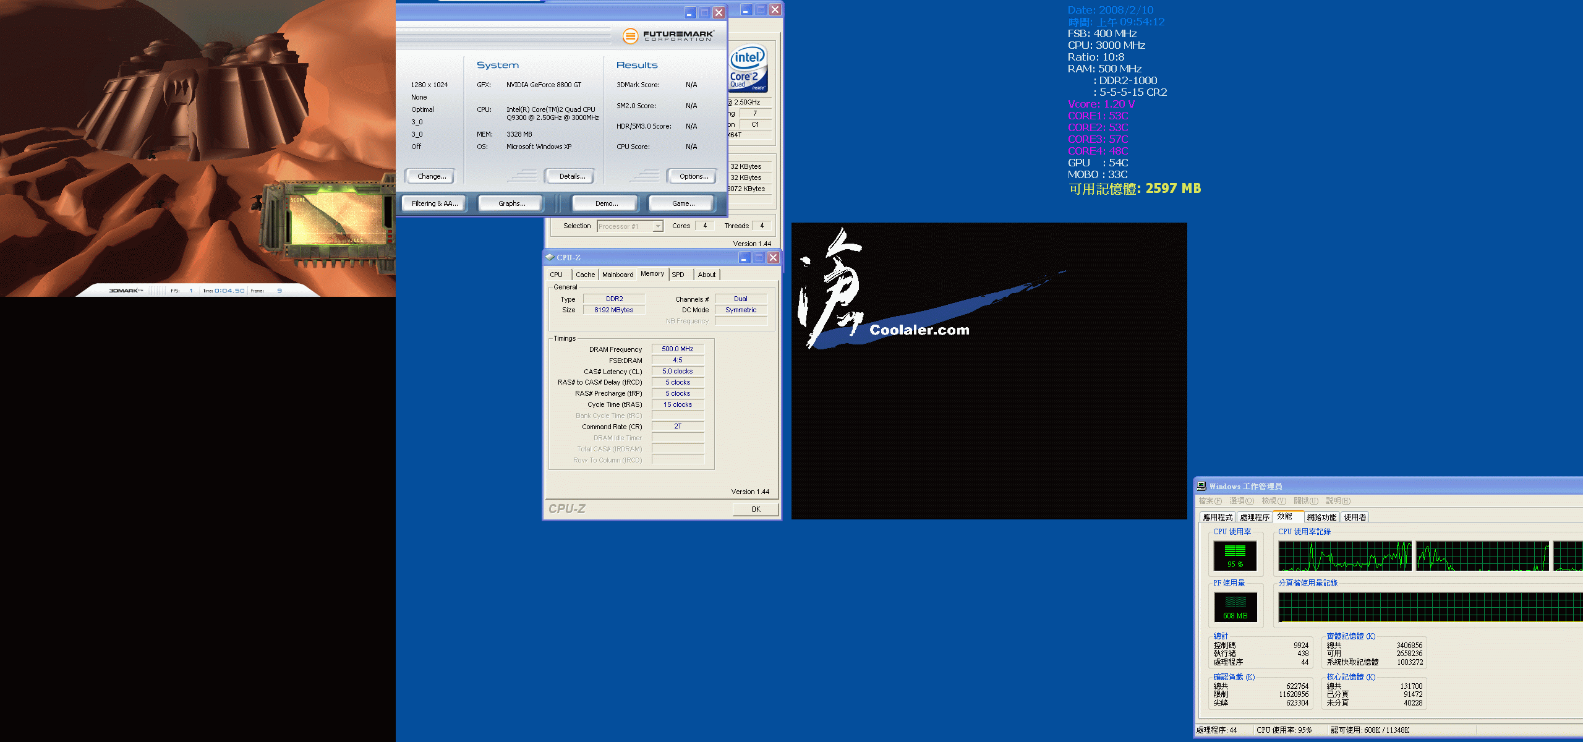Click the 認可使用: 608K / 11348K status entry
Viewport: 1583px width, 742px height.
pyautogui.click(x=1370, y=730)
